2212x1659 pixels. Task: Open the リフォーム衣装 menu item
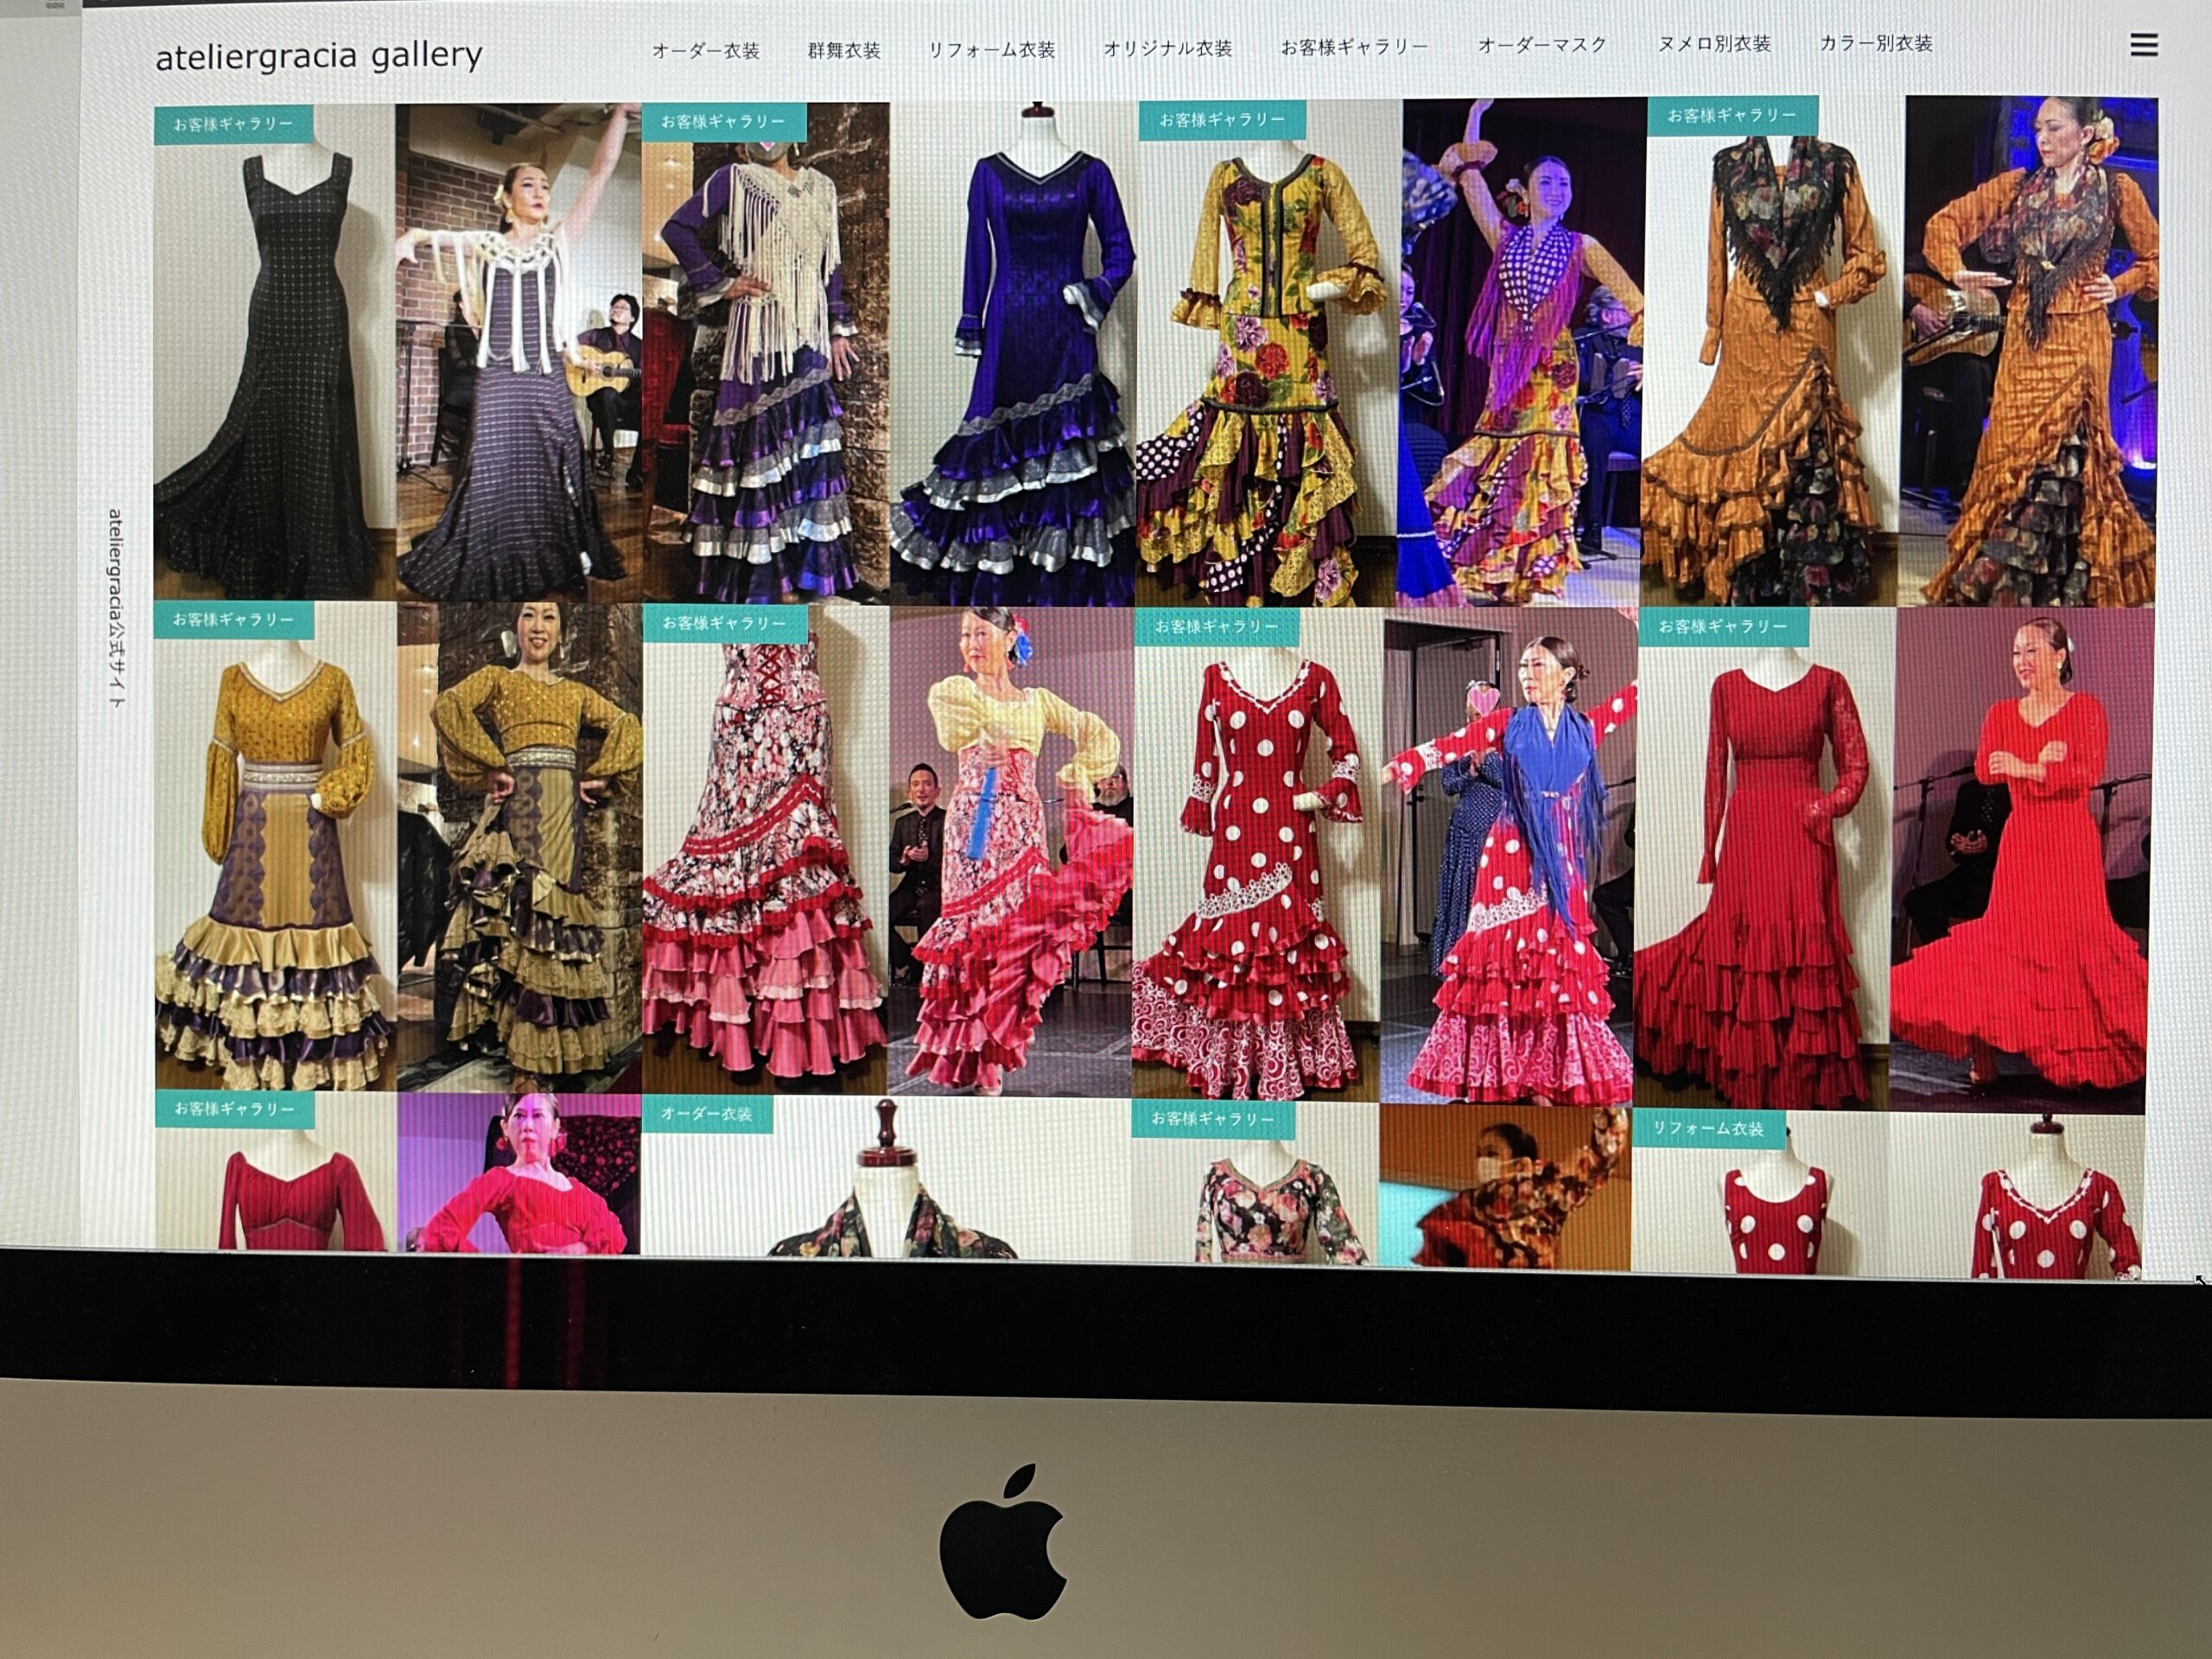991,49
